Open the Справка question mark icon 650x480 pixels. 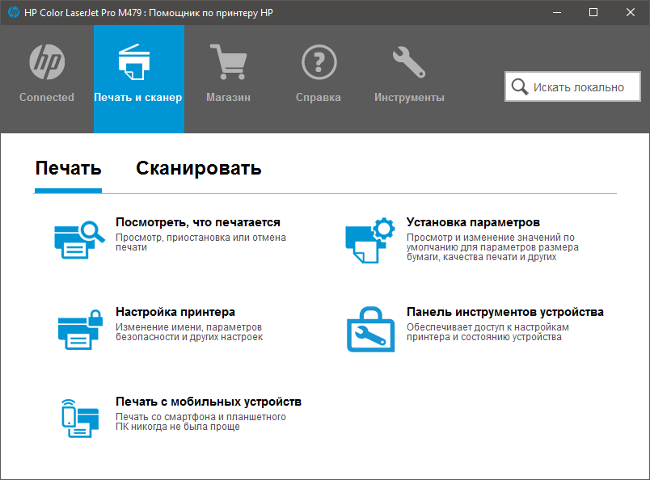tap(319, 61)
